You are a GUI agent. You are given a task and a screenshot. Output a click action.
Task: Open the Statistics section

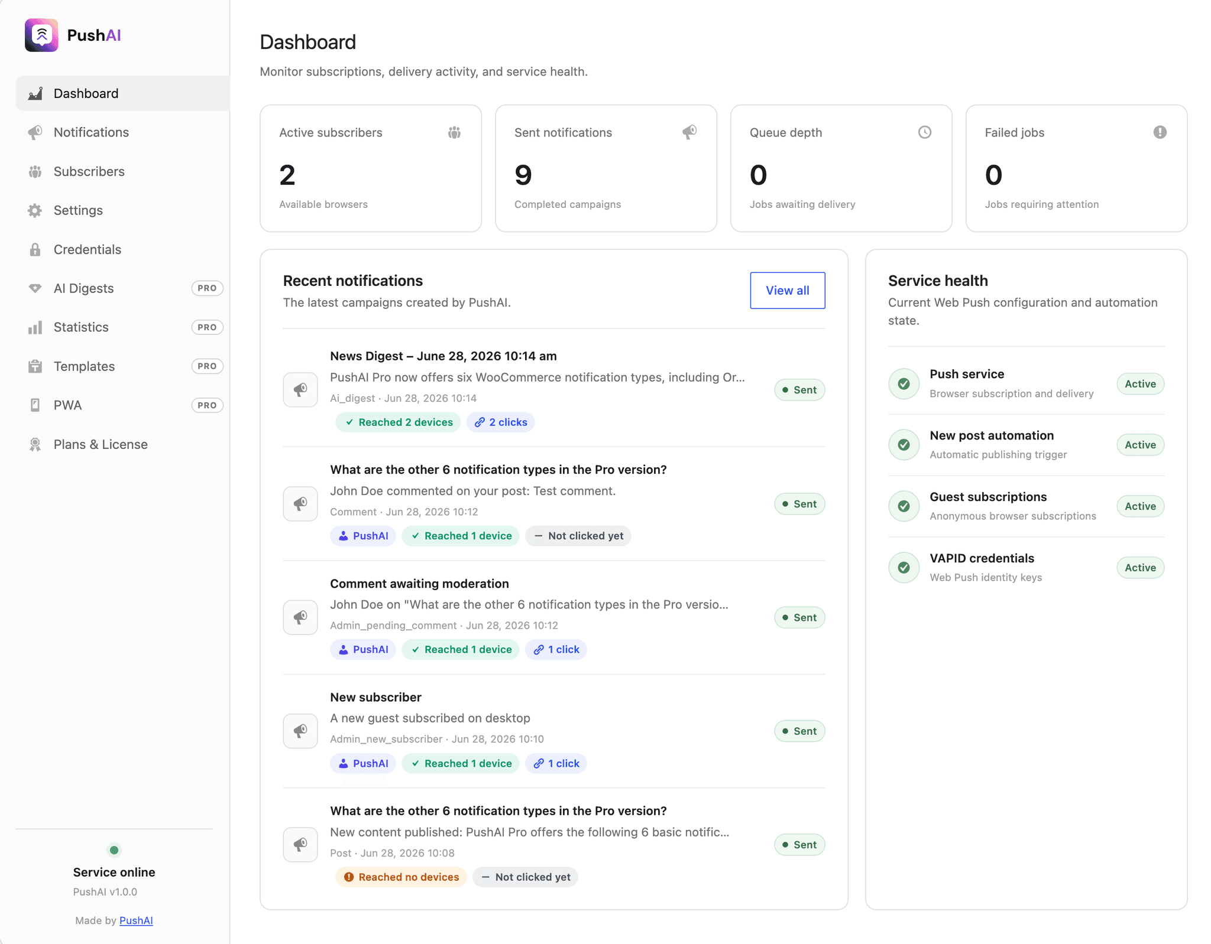tap(122, 327)
